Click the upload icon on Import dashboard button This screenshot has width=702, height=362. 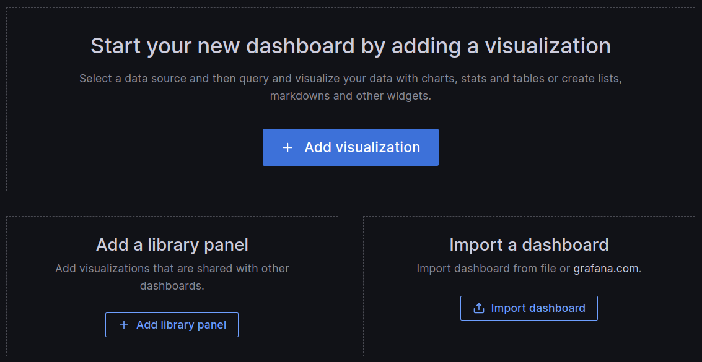tap(478, 308)
